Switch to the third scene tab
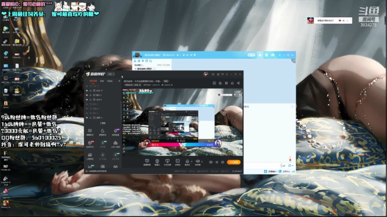387x217 pixels. tap(110, 81)
